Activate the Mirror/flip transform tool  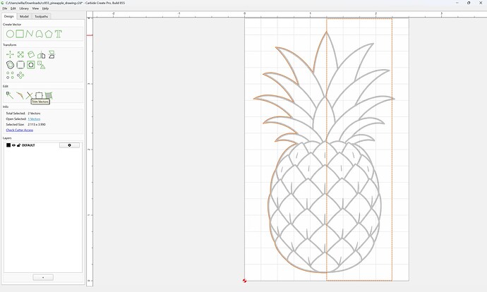[42, 55]
